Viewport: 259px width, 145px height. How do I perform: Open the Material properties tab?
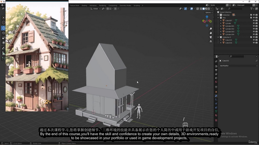click(x=216, y=115)
